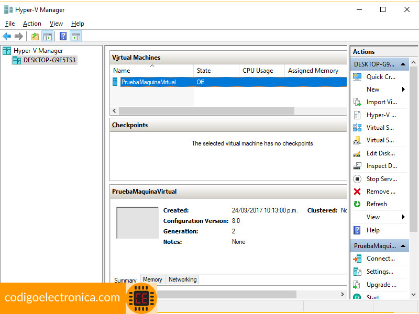This screenshot has width=419, height=314.
Task: Select the Hyper-V Manager tree root label
Action: [38, 51]
